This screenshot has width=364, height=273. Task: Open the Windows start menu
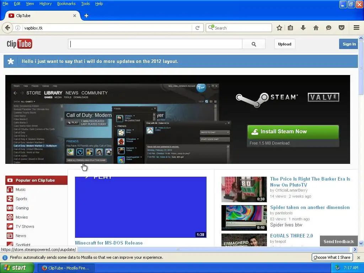(17, 268)
